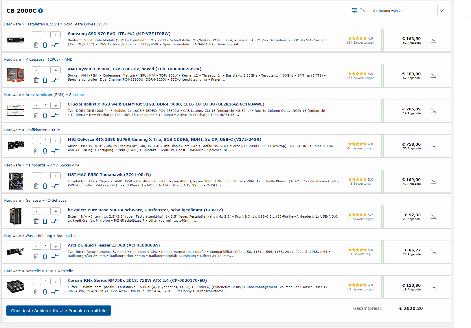Move MSI MAG B550 Tomahawk to another list

tap(55, 186)
